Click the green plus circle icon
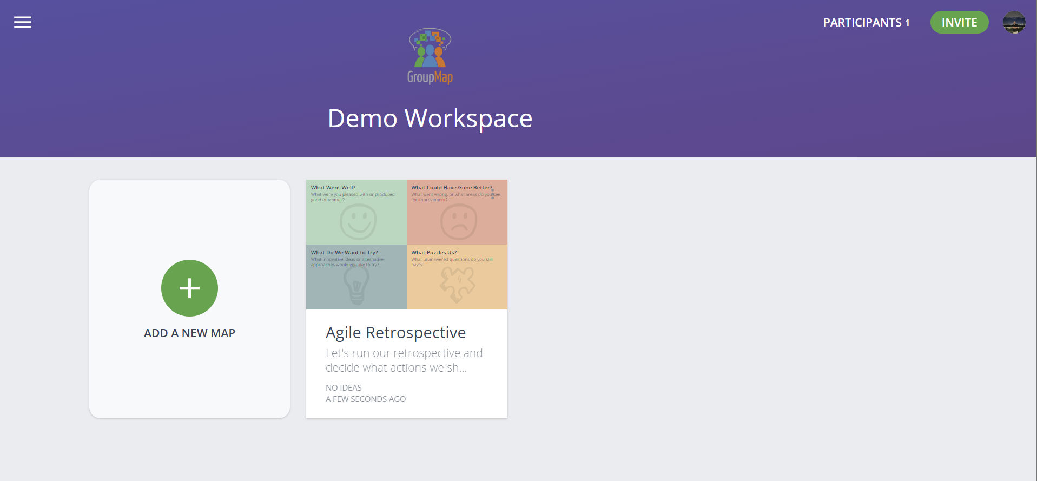1037x481 pixels. 189,288
